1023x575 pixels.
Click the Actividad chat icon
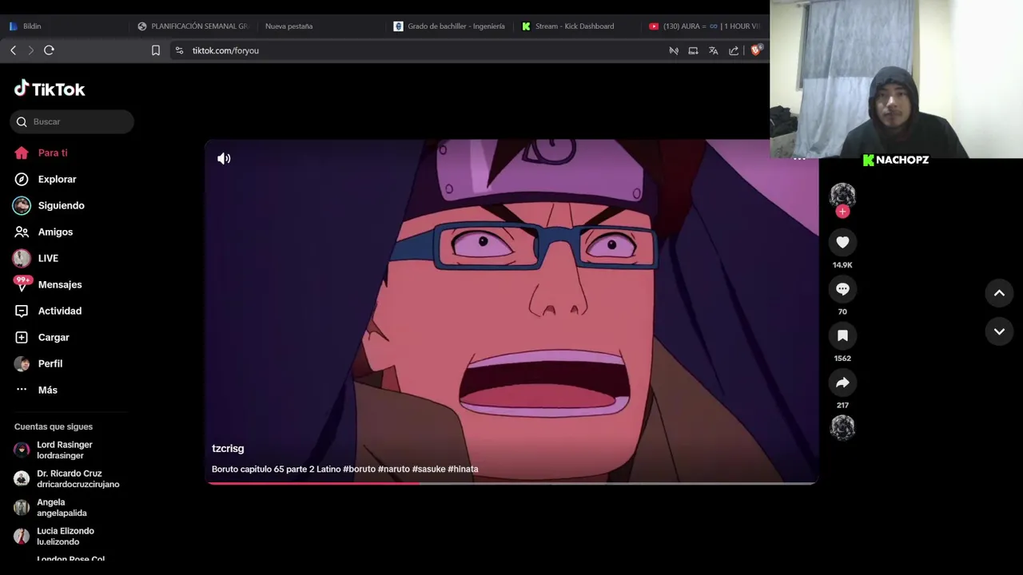22,311
